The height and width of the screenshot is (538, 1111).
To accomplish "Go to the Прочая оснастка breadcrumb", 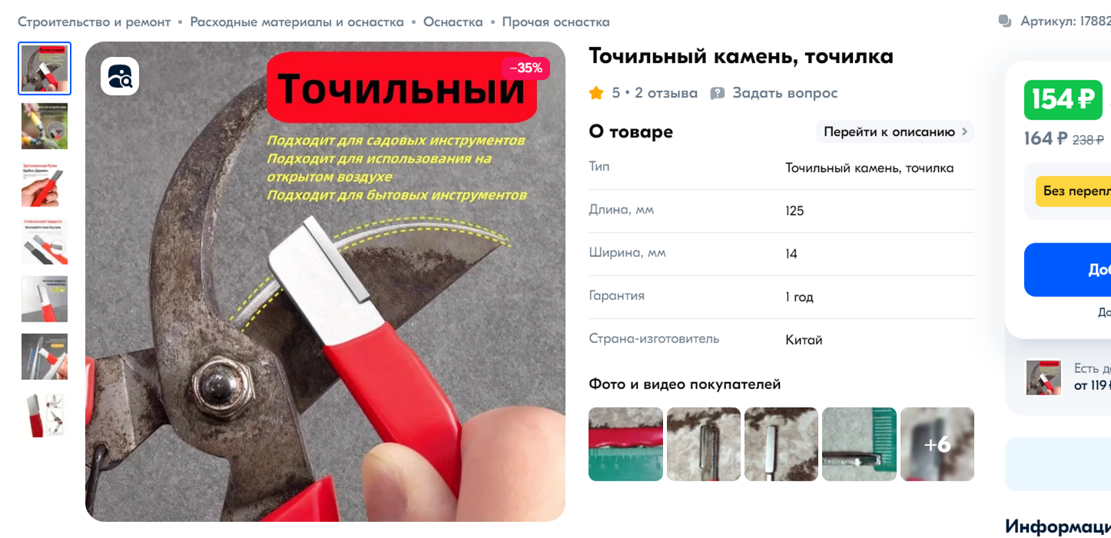I will pos(555,21).
